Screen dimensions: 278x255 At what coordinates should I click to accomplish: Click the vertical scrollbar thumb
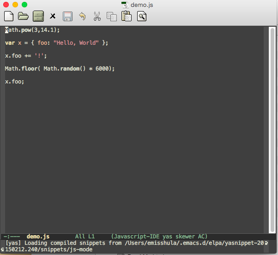coord(272,130)
